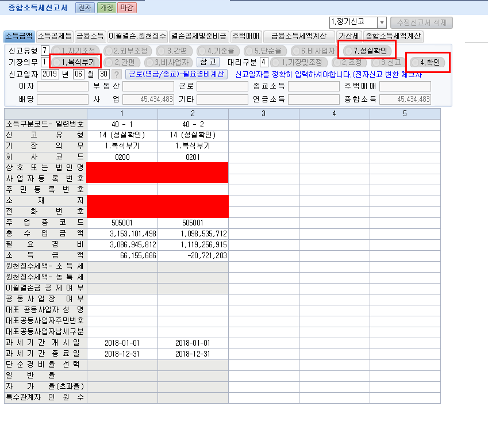Viewport: 488px width, 421px height.
Task: Click 과세기간개시일 cell in column 1
Action: tap(122, 343)
